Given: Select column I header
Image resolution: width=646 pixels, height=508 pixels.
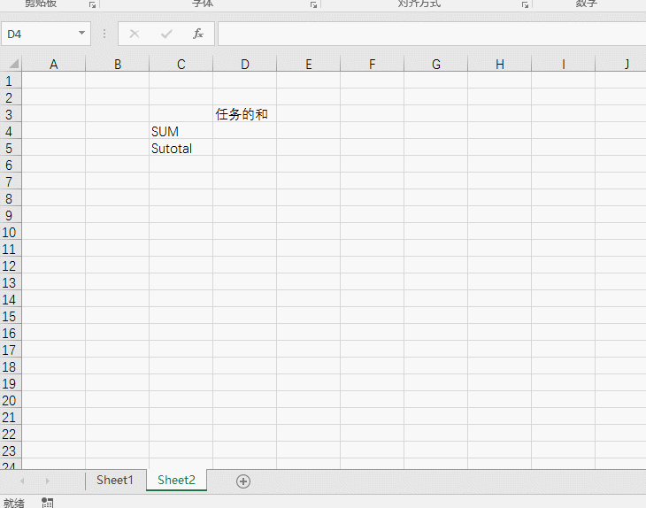Looking at the screenshot, I should click(x=563, y=64).
